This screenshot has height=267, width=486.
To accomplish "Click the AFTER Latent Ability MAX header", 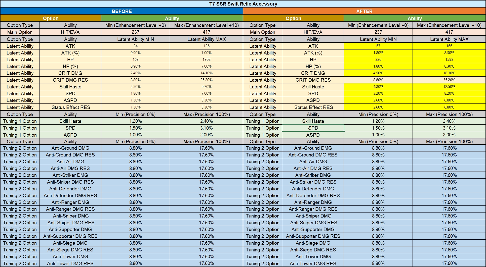I will [449, 39].
